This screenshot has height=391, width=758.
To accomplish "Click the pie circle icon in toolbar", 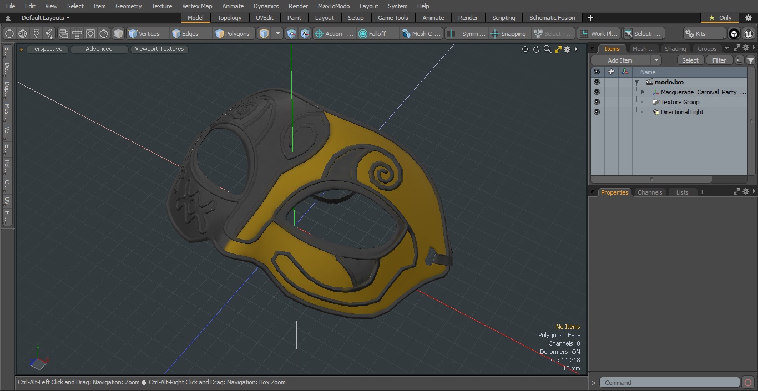I will coord(104,34).
